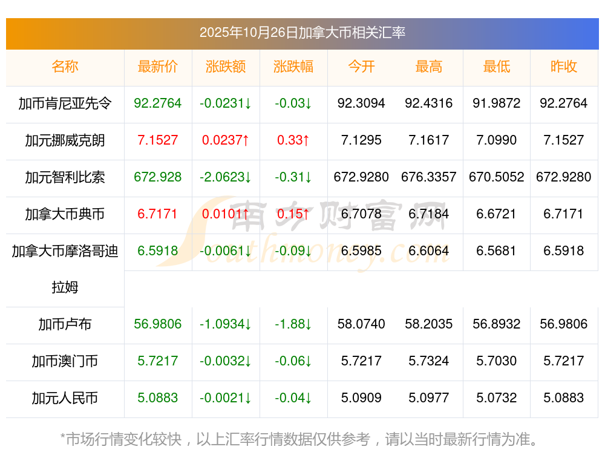Click the 涨跌额 column header

[x=226, y=67]
